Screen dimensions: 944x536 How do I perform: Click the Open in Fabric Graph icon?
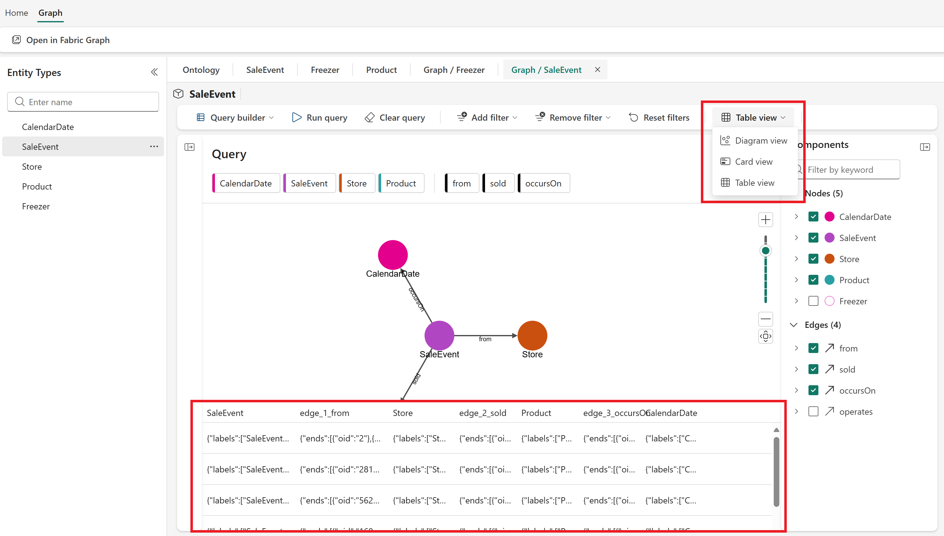16,40
